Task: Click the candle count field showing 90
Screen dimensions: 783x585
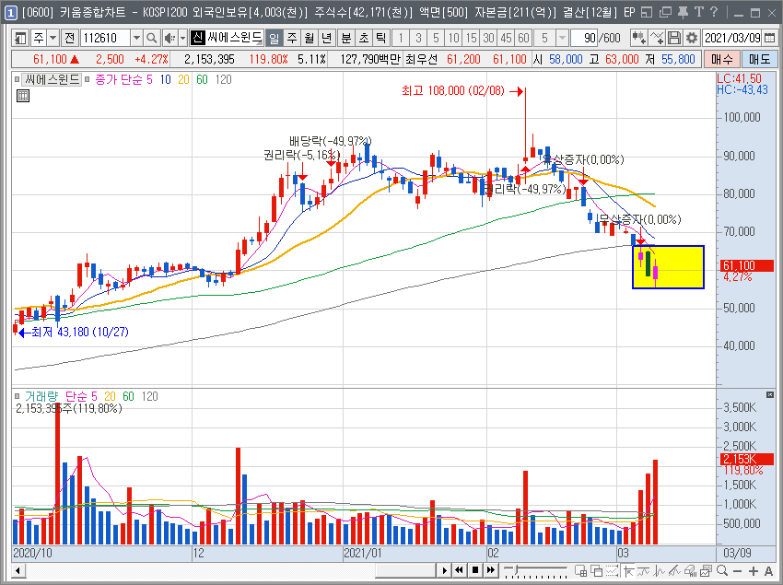Action: click(584, 38)
